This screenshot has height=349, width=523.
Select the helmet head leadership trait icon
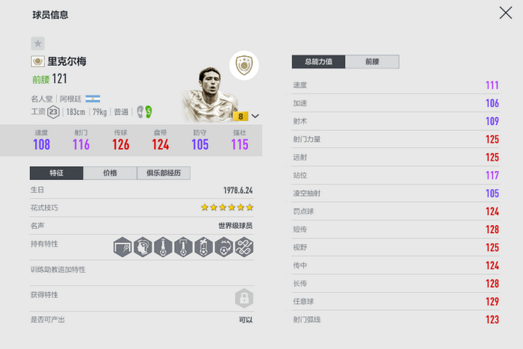pos(143,247)
